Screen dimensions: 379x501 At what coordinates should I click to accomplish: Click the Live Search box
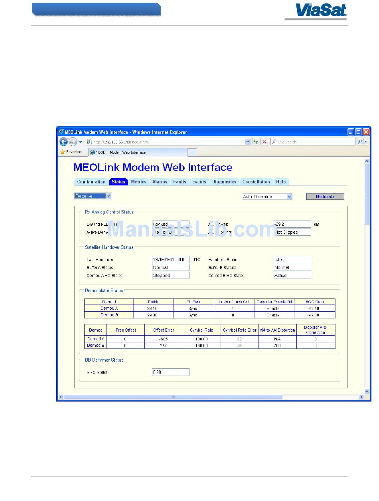click(313, 142)
